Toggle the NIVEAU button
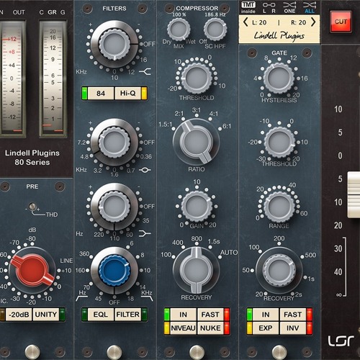 click(x=183, y=328)
